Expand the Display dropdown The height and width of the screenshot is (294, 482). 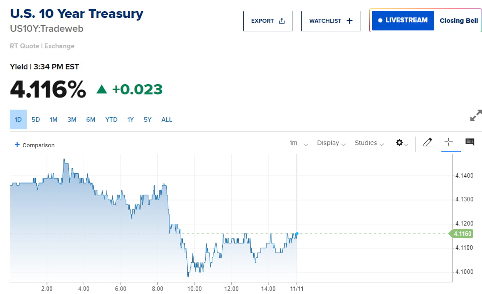[x=331, y=143]
